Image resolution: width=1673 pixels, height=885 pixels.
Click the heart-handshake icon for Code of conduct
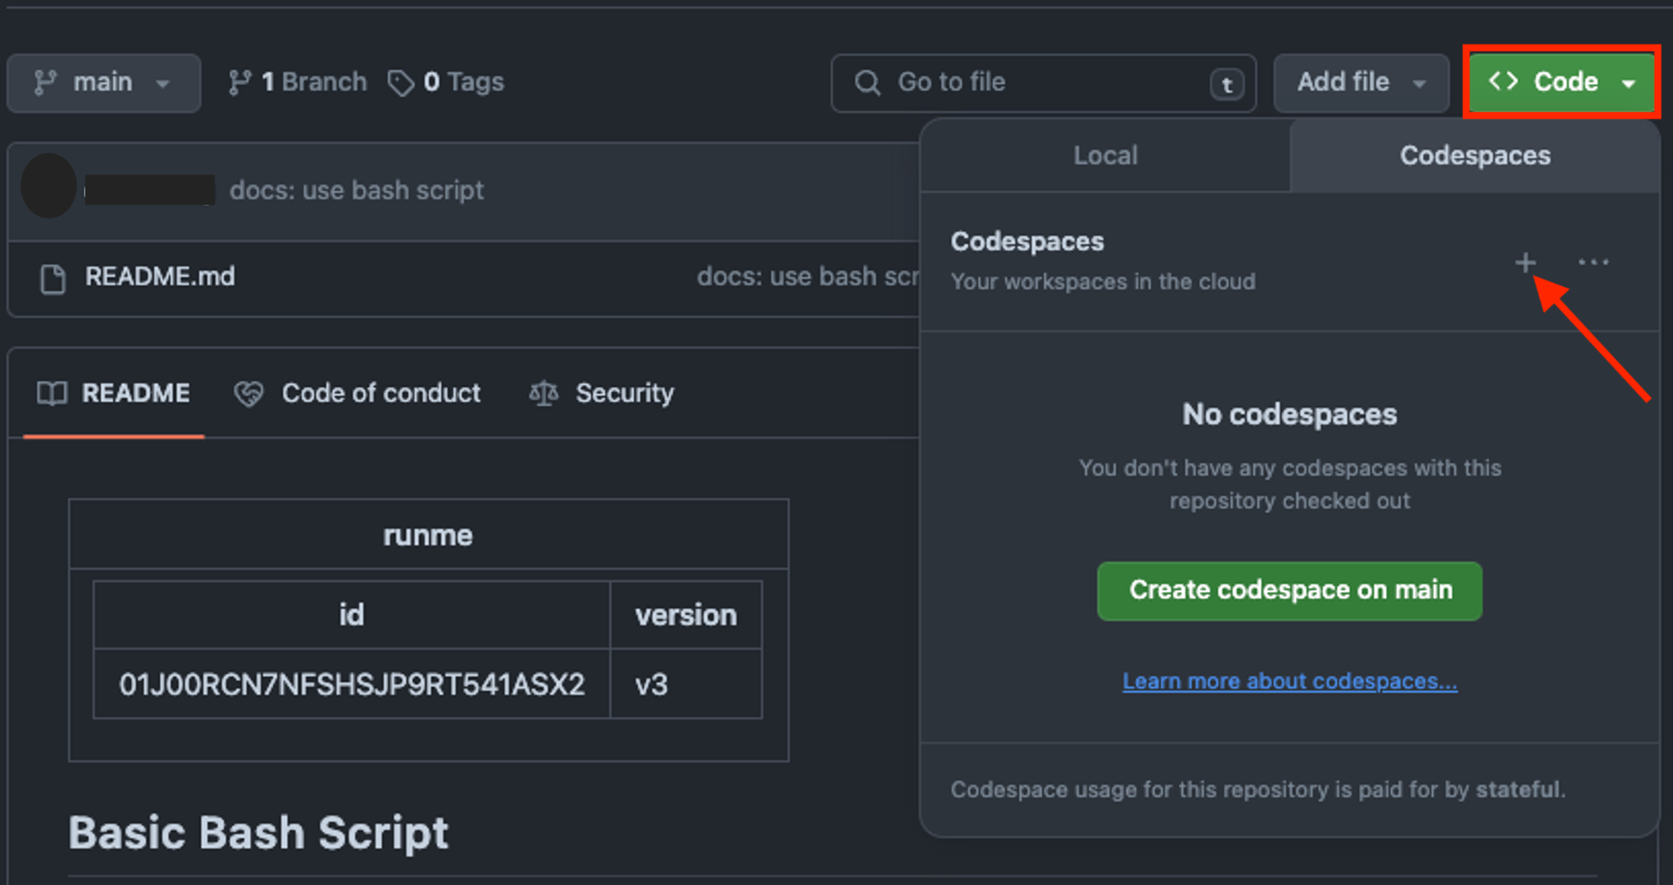pos(249,393)
